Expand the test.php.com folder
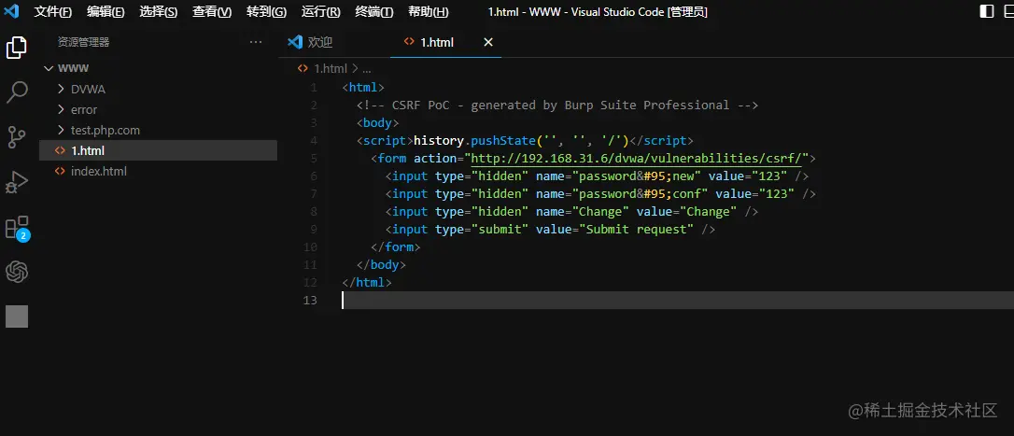 [62, 130]
